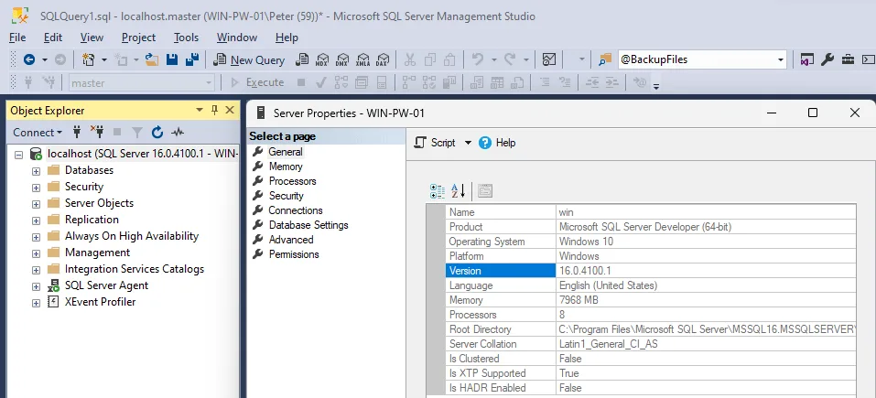The width and height of the screenshot is (876, 398).
Task: Click the New Query button
Action: click(x=250, y=59)
